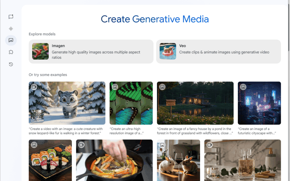Open the Chat icon in the sidebar
Viewport: 290px width, 181px height.
coord(11,17)
